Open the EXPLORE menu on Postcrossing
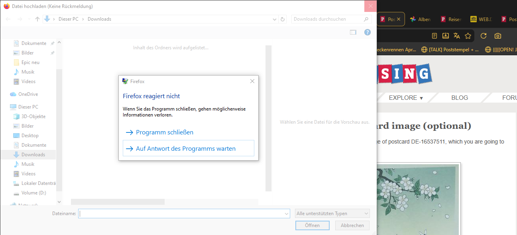This screenshot has width=517, height=235. pyautogui.click(x=406, y=98)
